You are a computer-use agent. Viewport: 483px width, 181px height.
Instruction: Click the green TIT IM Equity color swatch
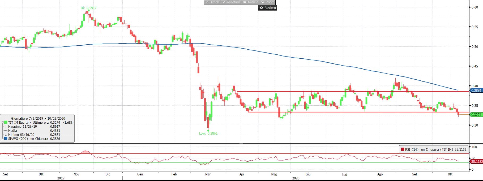coord(6,123)
